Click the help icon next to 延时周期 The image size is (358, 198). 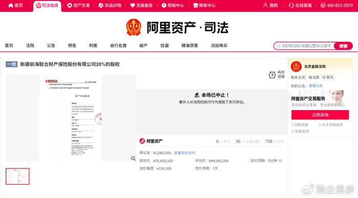(280, 161)
